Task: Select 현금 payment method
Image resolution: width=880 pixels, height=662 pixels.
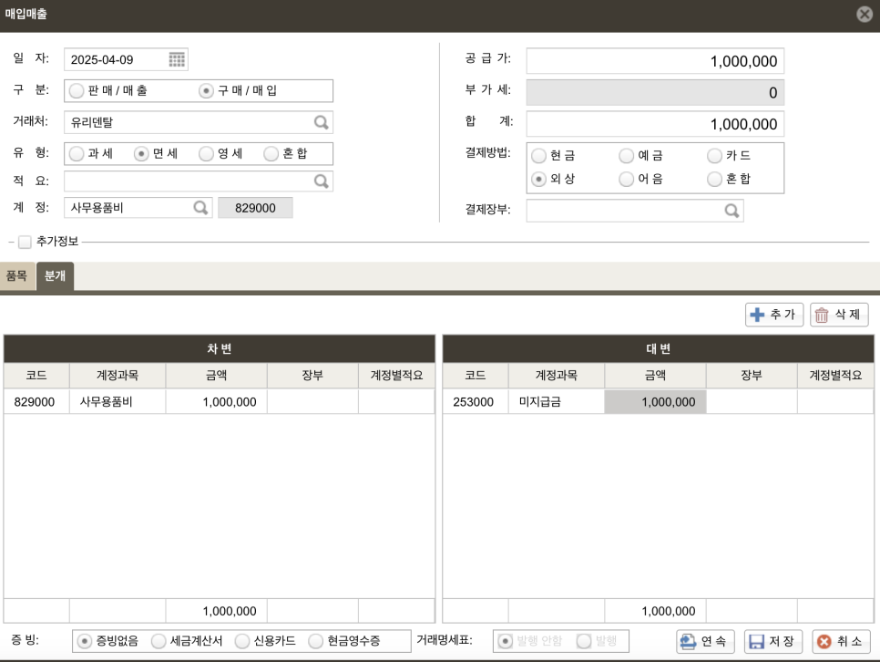Action: coord(538,156)
